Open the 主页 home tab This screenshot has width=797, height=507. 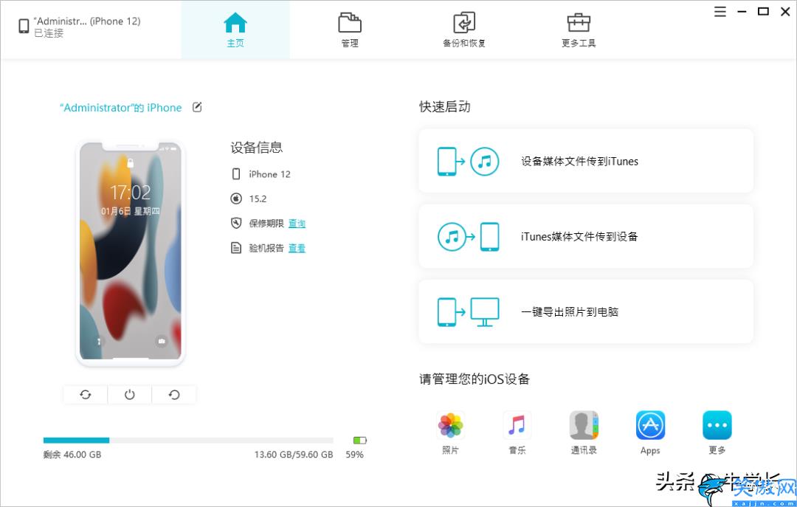[x=235, y=30]
